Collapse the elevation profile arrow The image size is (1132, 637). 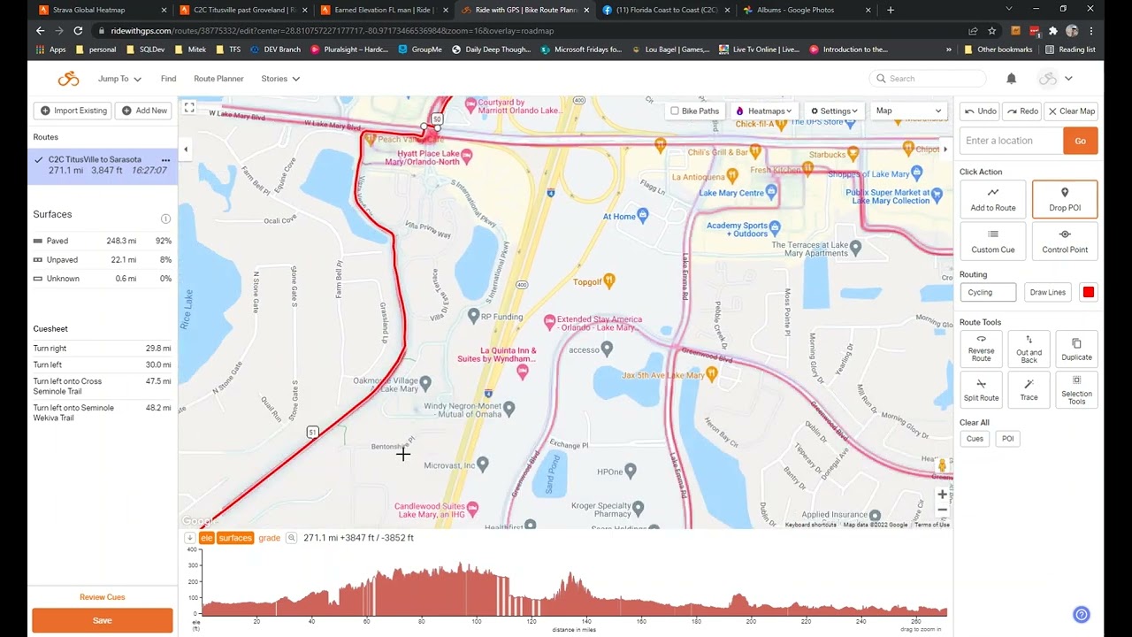[x=189, y=538]
